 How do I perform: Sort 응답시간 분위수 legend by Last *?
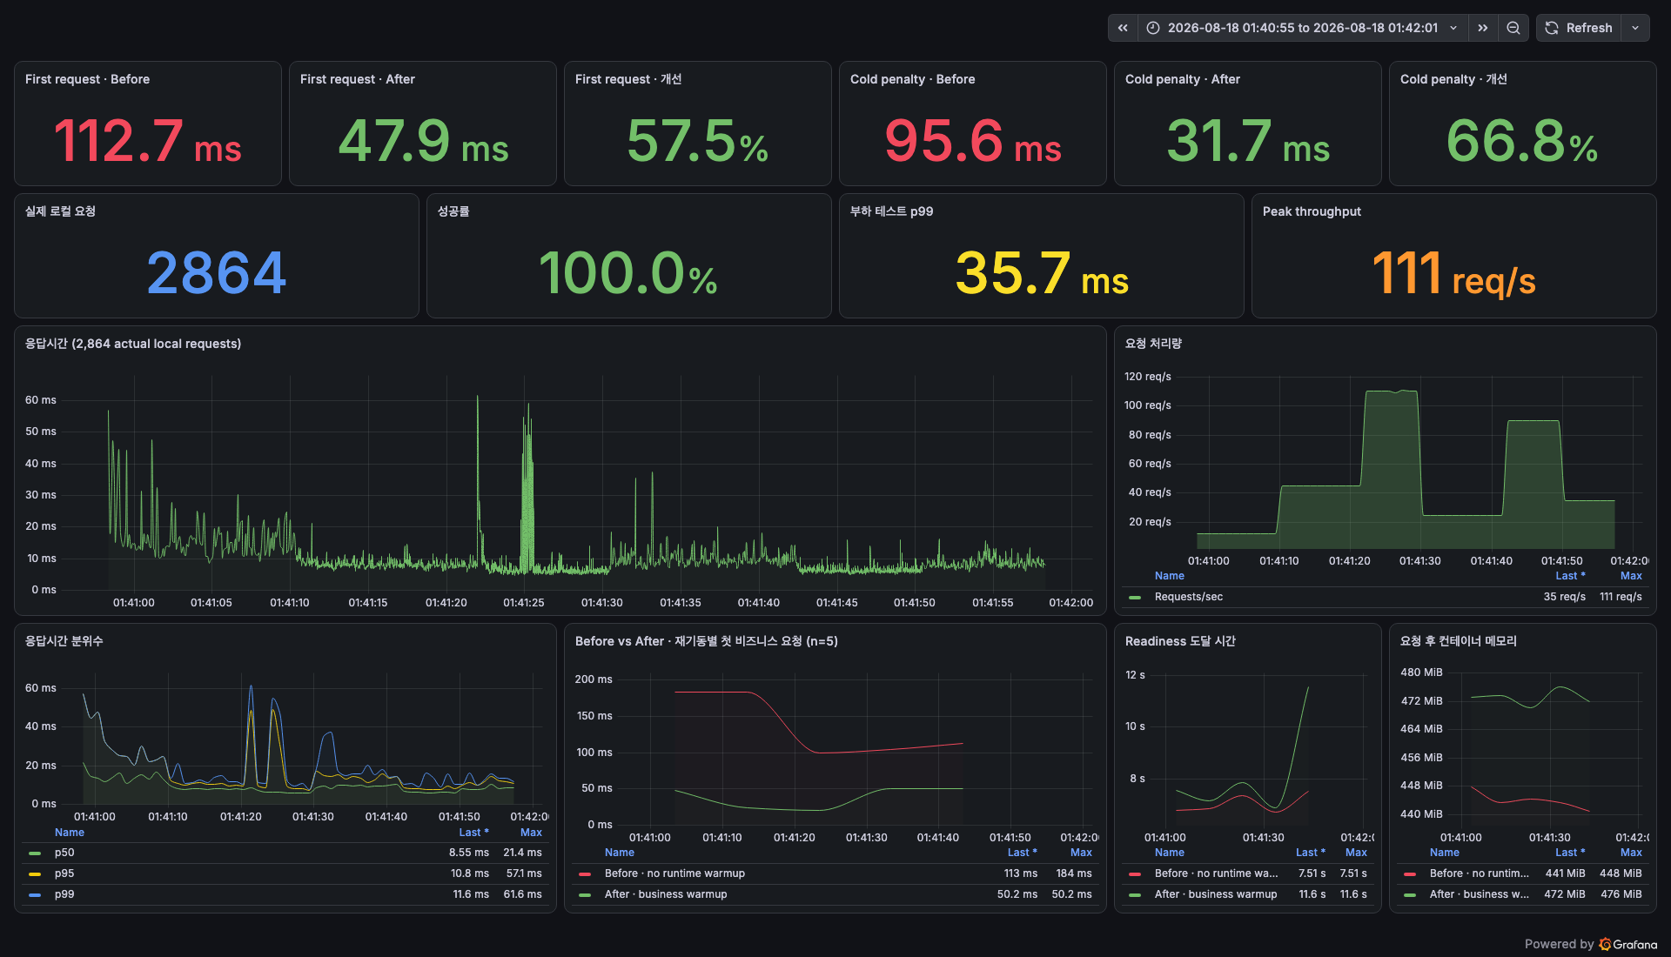pos(473,833)
